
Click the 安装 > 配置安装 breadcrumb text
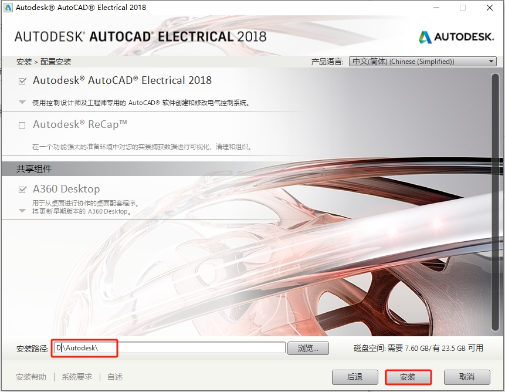coord(43,62)
